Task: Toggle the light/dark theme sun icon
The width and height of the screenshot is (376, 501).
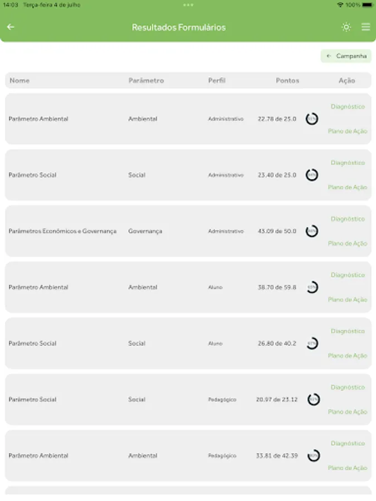Action: click(x=346, y=27)
